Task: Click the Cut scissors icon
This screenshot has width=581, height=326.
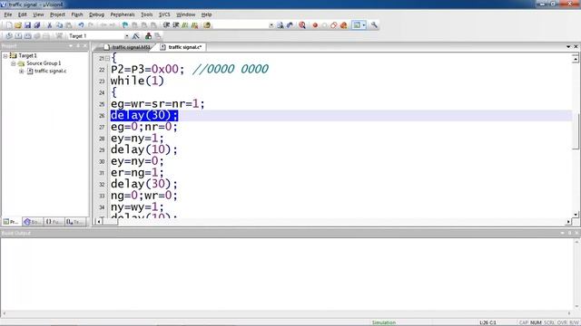Action: tap(49, 25)
